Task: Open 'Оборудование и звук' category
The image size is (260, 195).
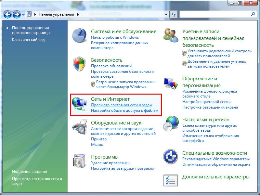Action: [x=116, y=123]
